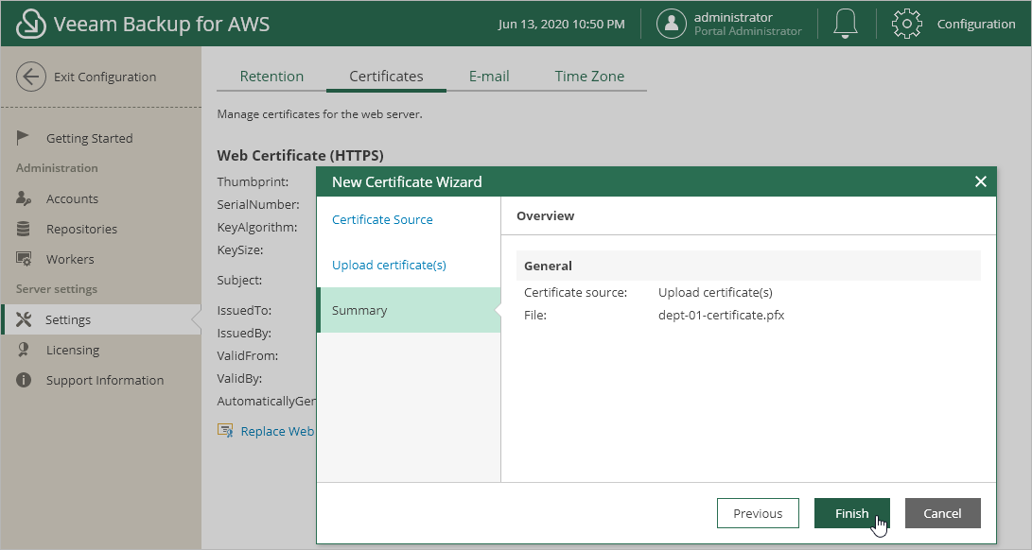Click the Subject field label
The height and width of the screenshot is (550, 1032).
click(239, 281)
